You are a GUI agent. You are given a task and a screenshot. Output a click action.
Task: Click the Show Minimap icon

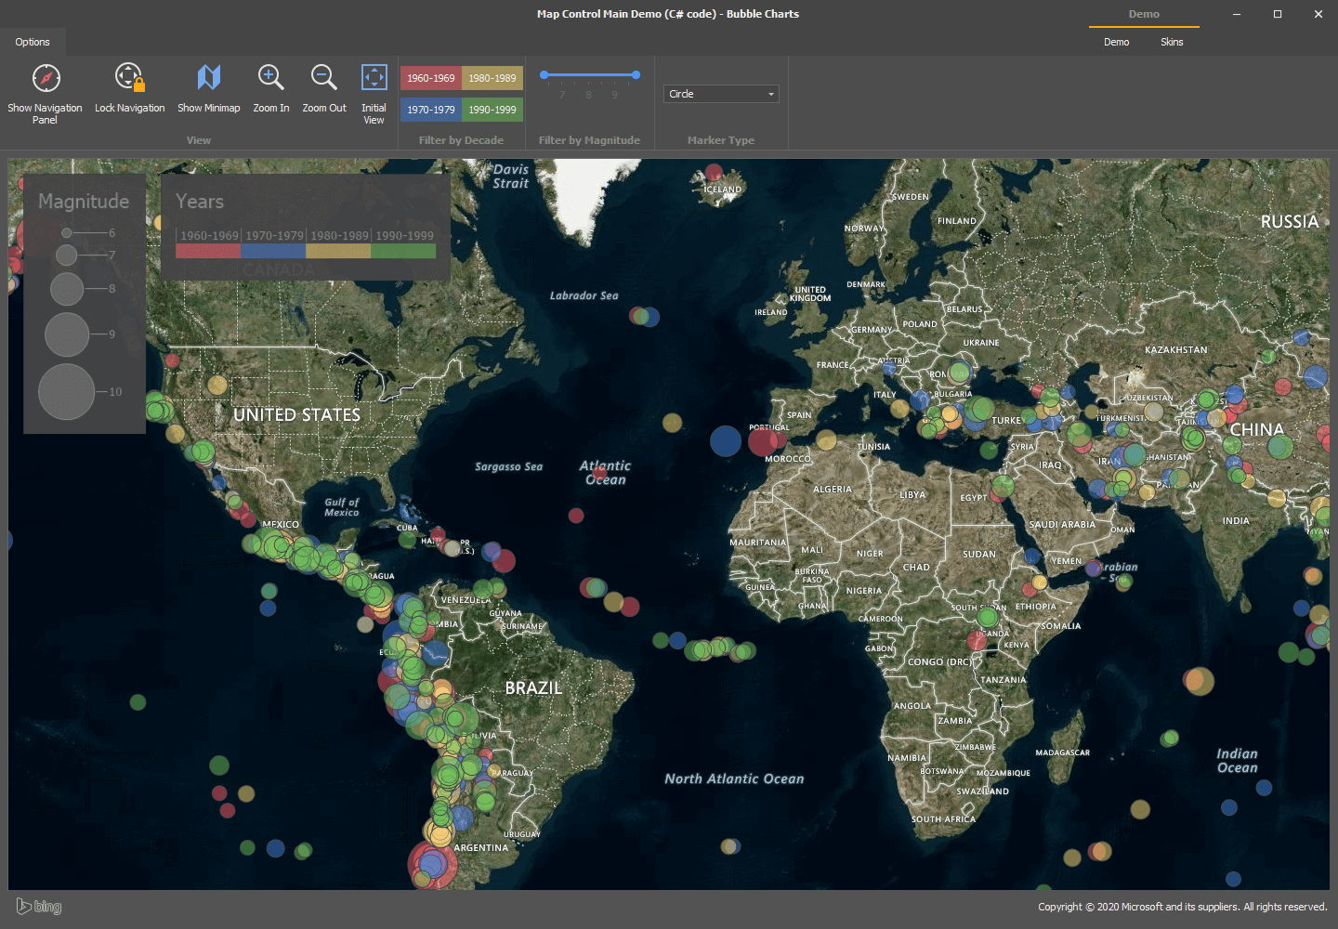(x=208, y=78)
